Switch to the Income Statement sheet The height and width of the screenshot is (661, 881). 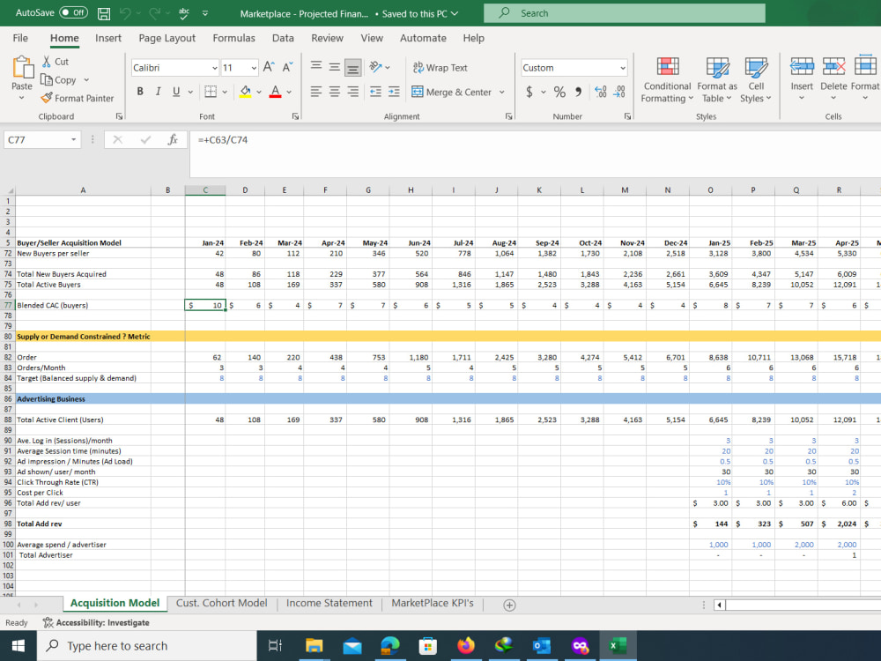(x=329, y=603)
